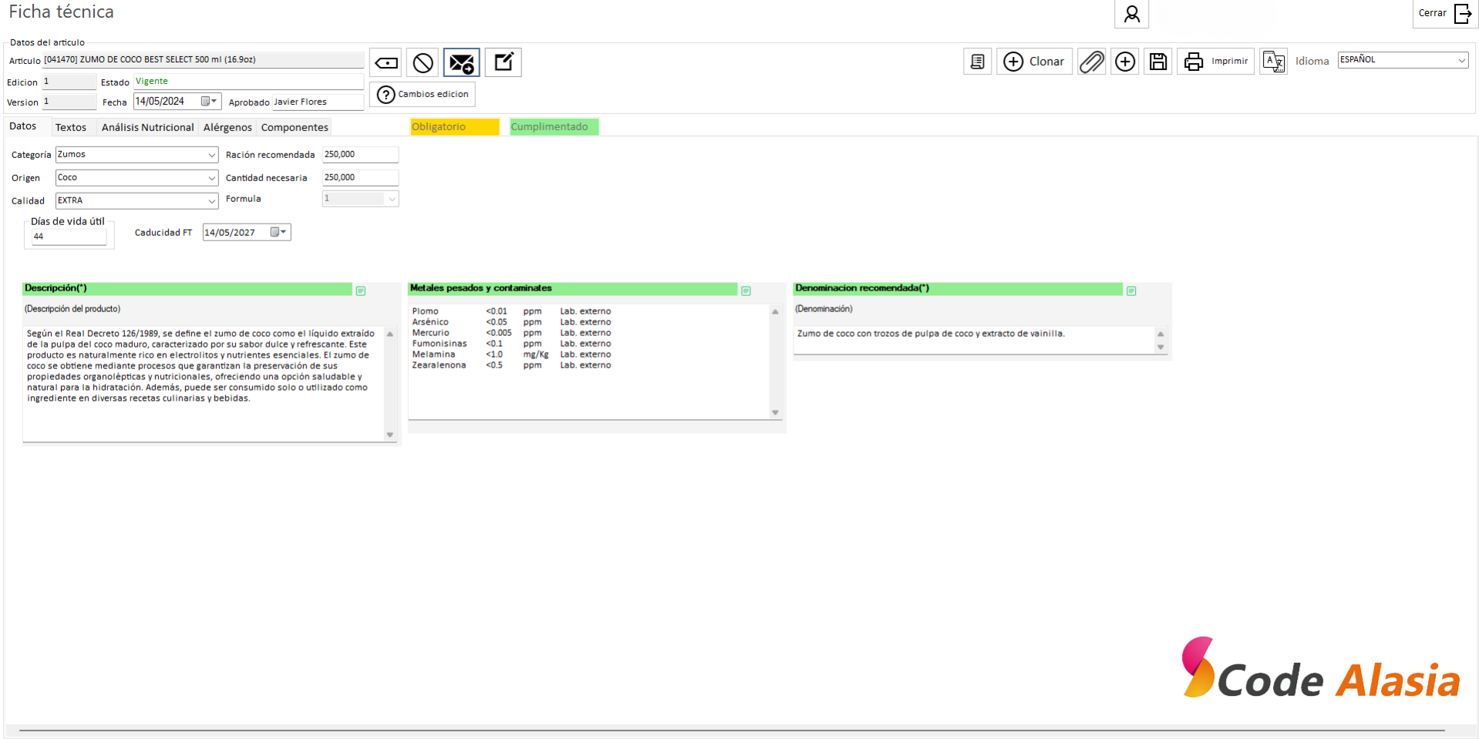Click the yellow Obligatorio legend swatch
The height and width of the screenshot is (739, 1479).
[x=454, y=127]
